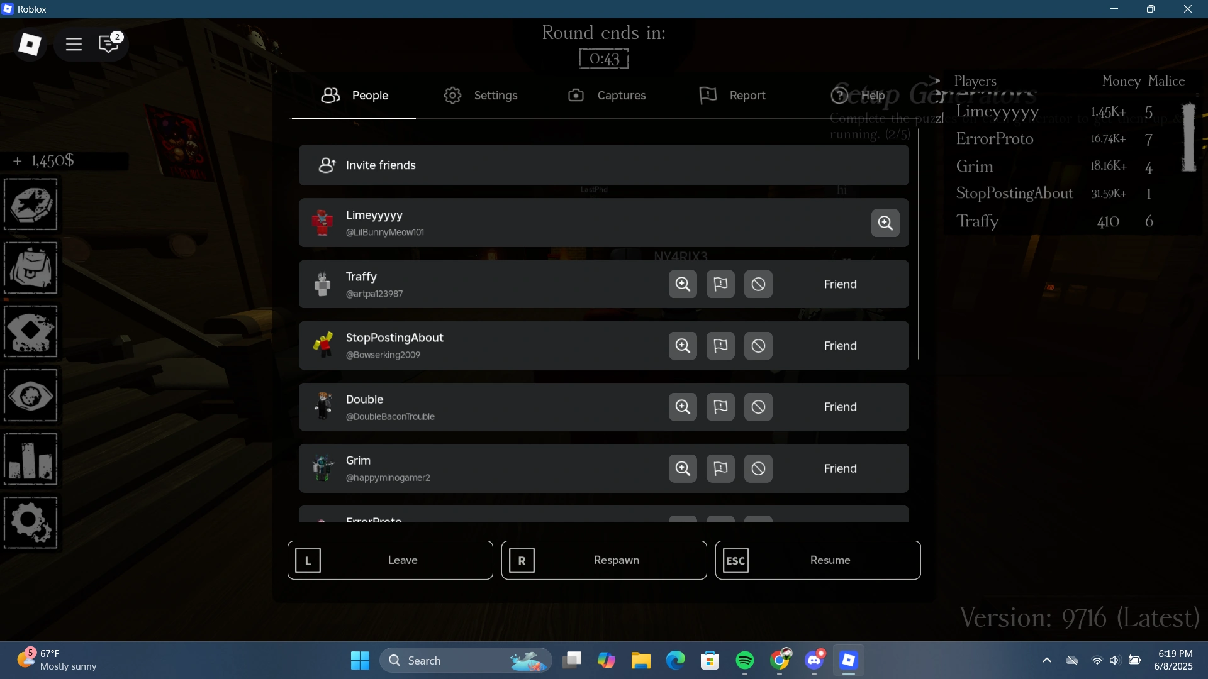Block Traffy using the block icon
Screen dimensions: 1208x679
[758, 284]
